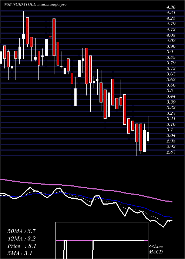The width and height of the screenshot is (185, 259).
Task: Click the blue 12MA line
Action: [86, 197]
